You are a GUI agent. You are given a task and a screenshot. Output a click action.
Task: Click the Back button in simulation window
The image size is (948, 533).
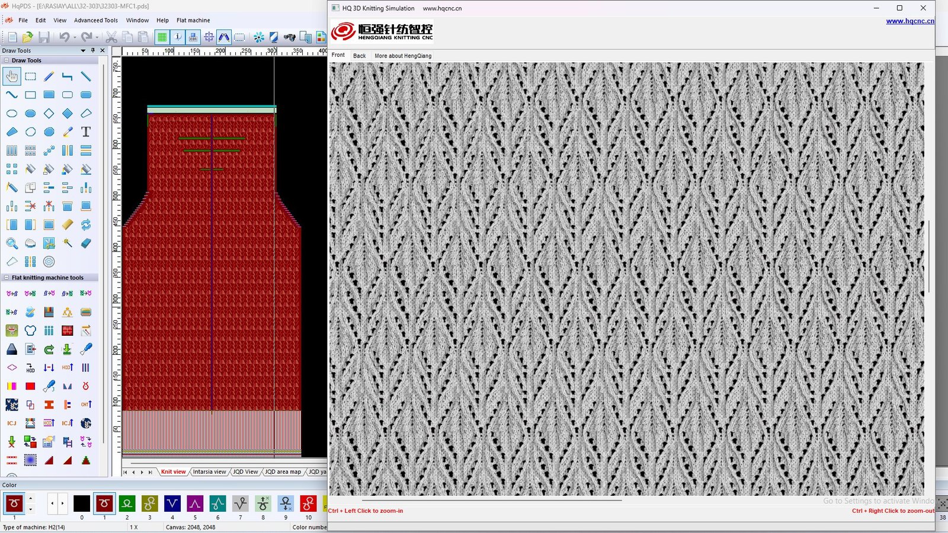tap(359, 56)
